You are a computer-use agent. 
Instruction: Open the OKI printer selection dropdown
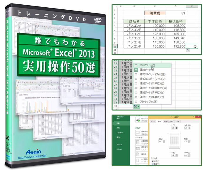point(142,119)
